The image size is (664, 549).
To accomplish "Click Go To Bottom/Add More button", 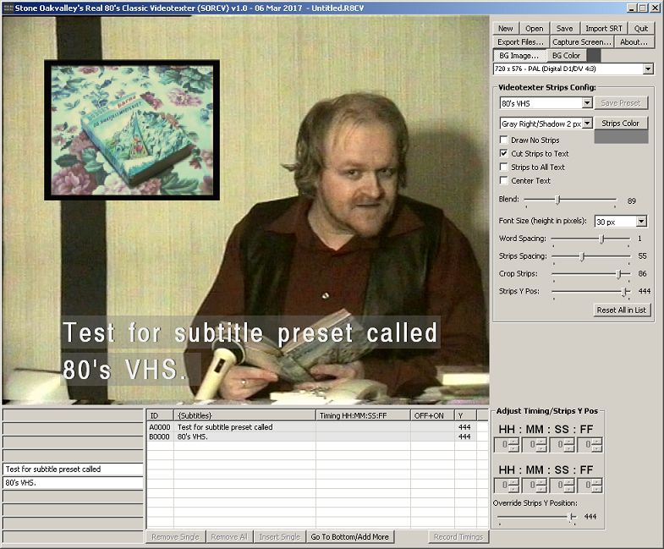I will (349, 537).
